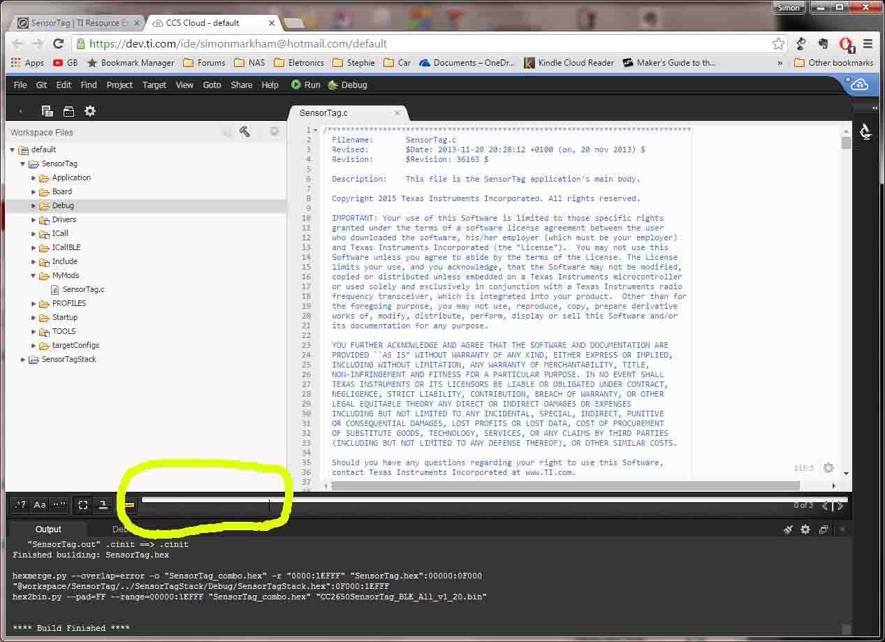Collapse the MyMods folder

[x=34, y=275]
